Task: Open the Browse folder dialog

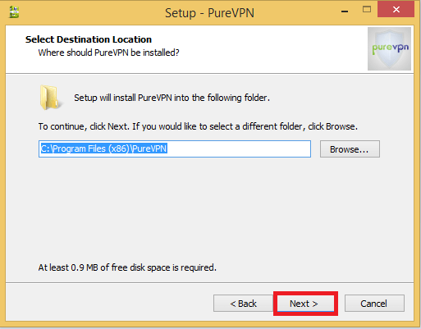Action: click(x=350, y=149)
